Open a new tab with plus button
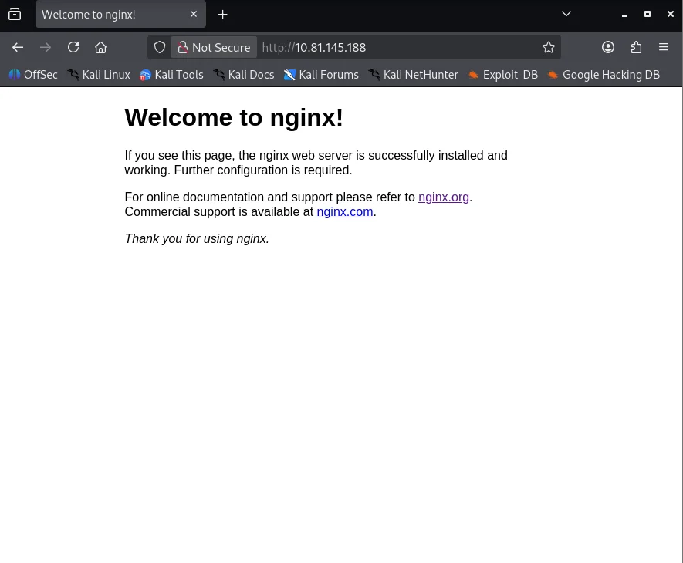This screenshot has width=683, height=563. pos(223,15)
